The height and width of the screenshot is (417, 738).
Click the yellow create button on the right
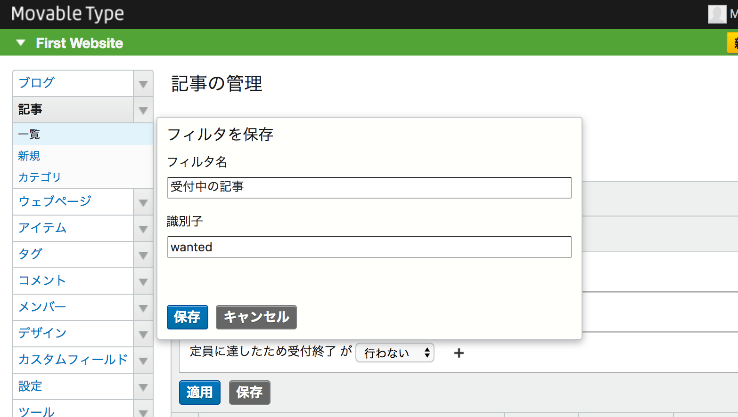click(733, 42)
